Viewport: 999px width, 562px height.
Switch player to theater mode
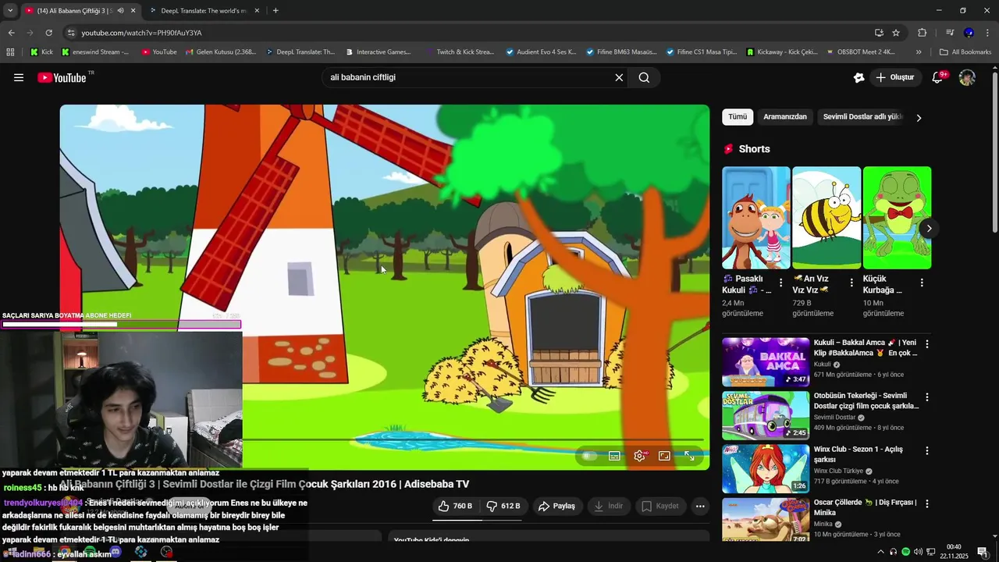[664, 456]
